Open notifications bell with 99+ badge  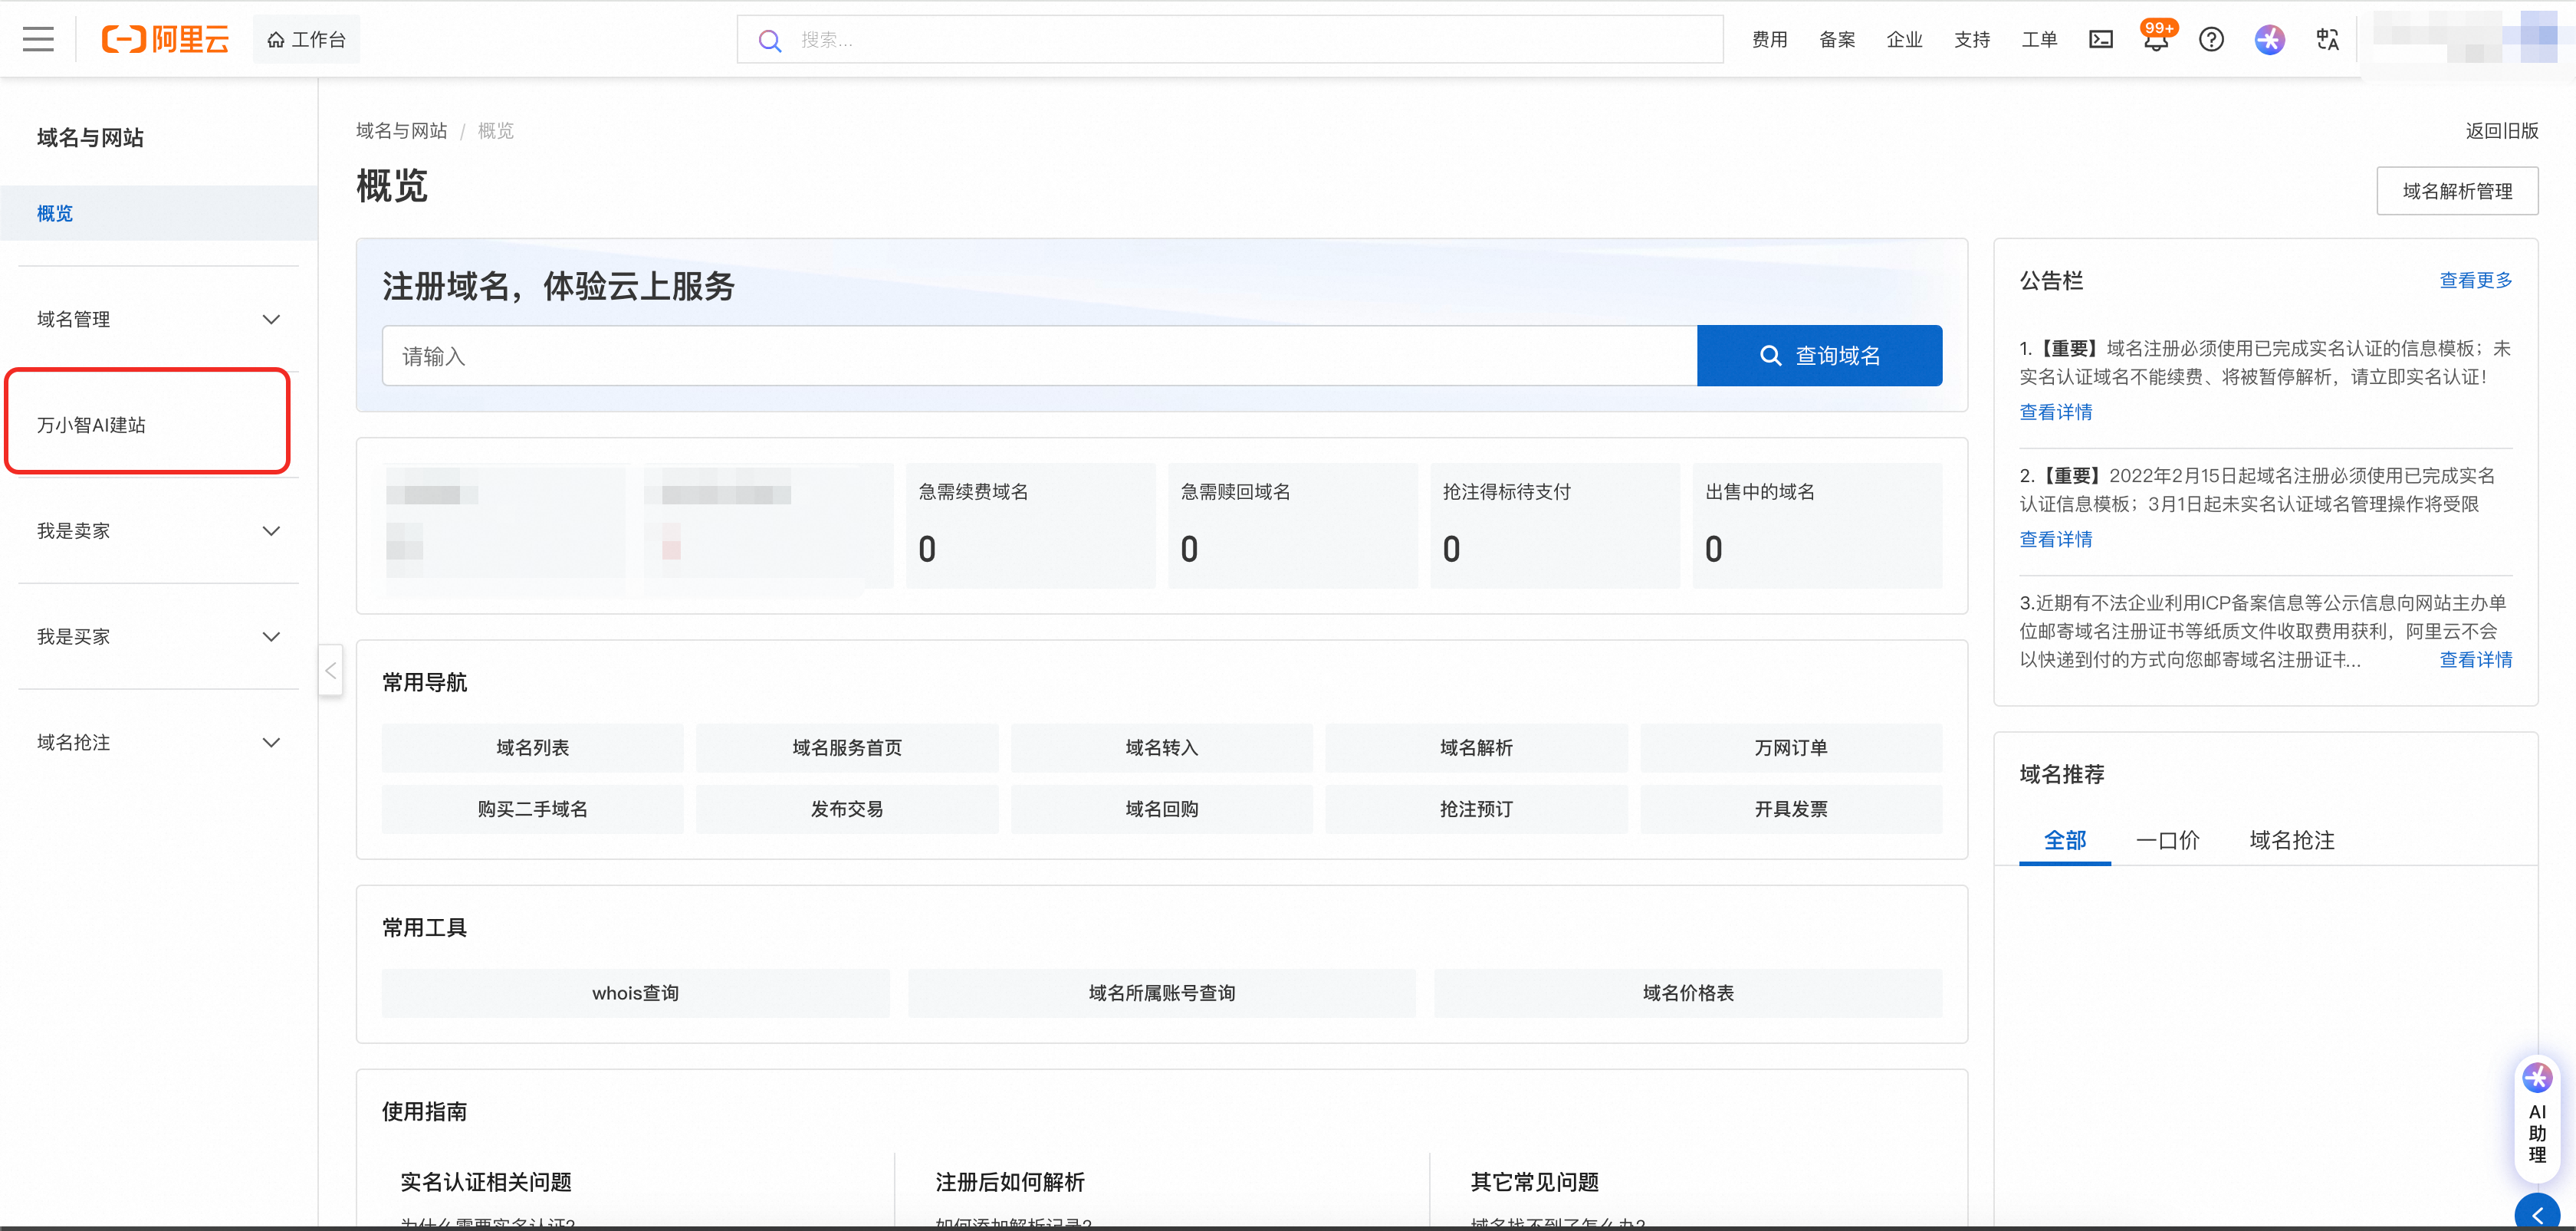[x=2155, y=39]
